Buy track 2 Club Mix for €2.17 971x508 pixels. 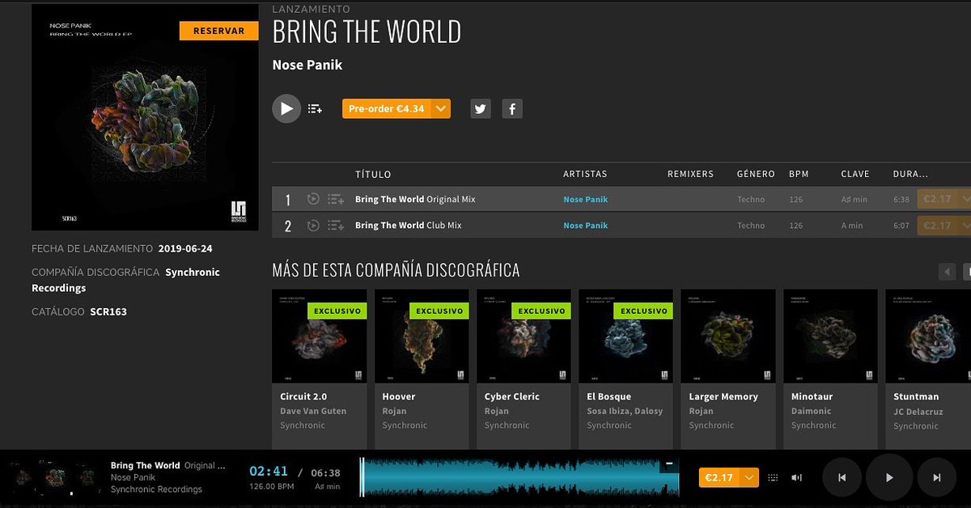(937, 226)
